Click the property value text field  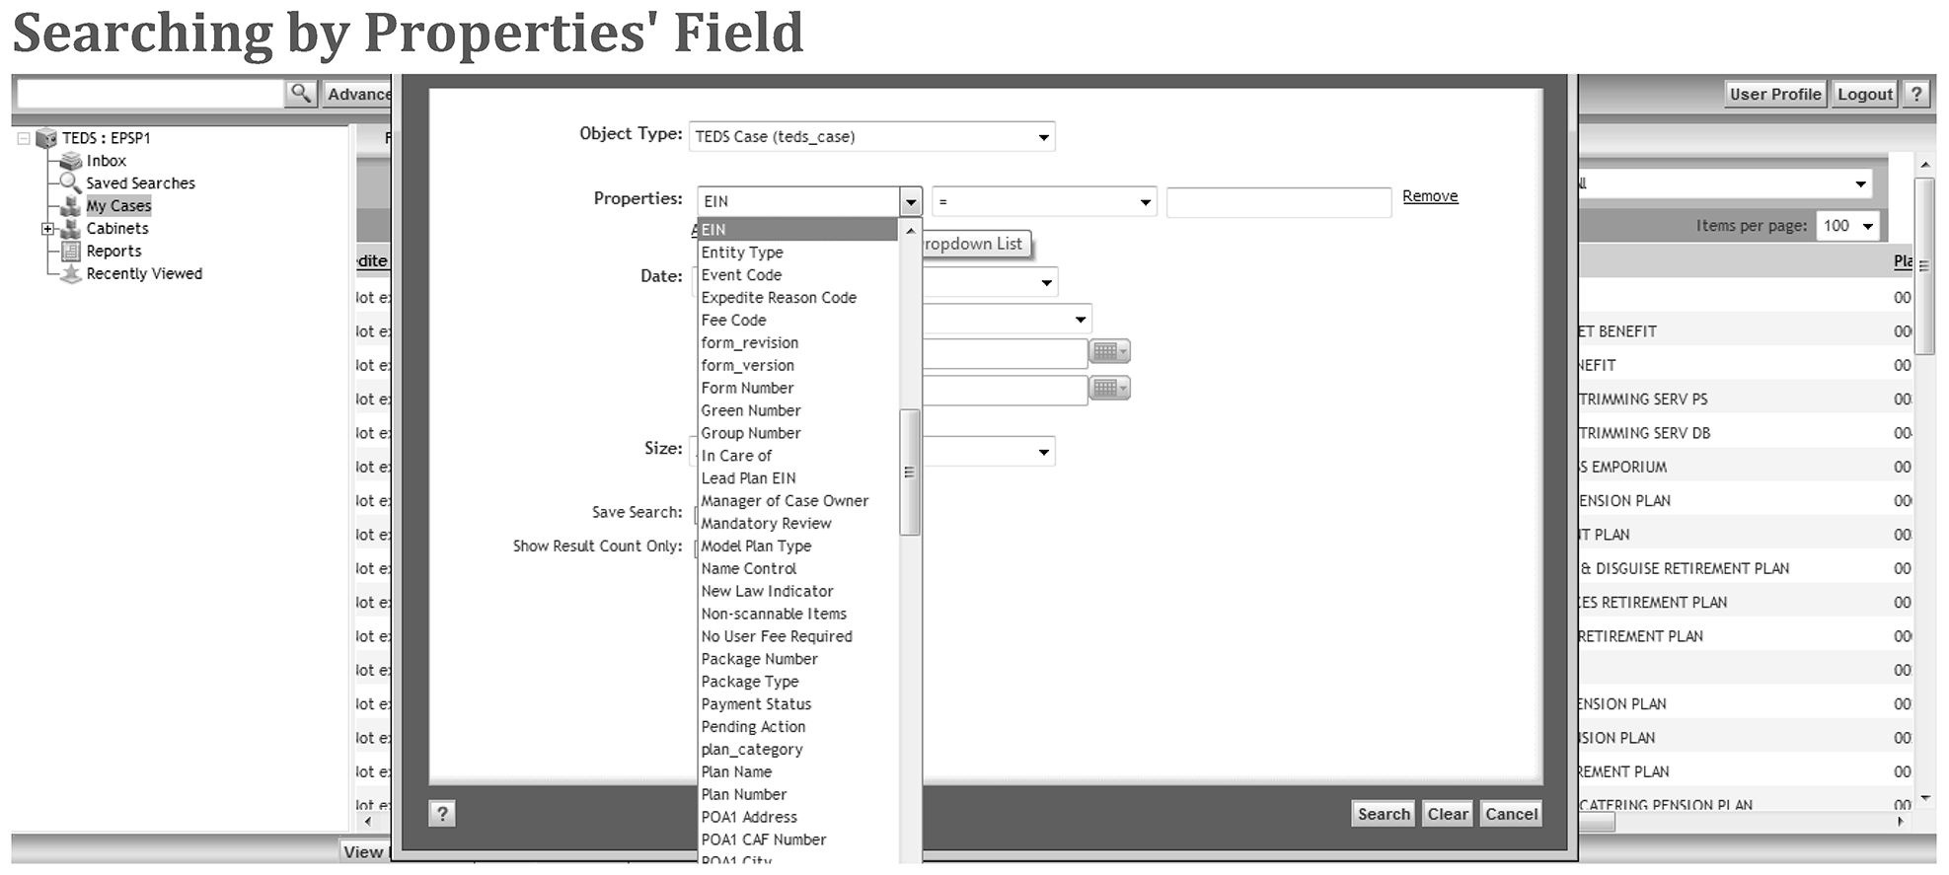(x=1278, y=202)
